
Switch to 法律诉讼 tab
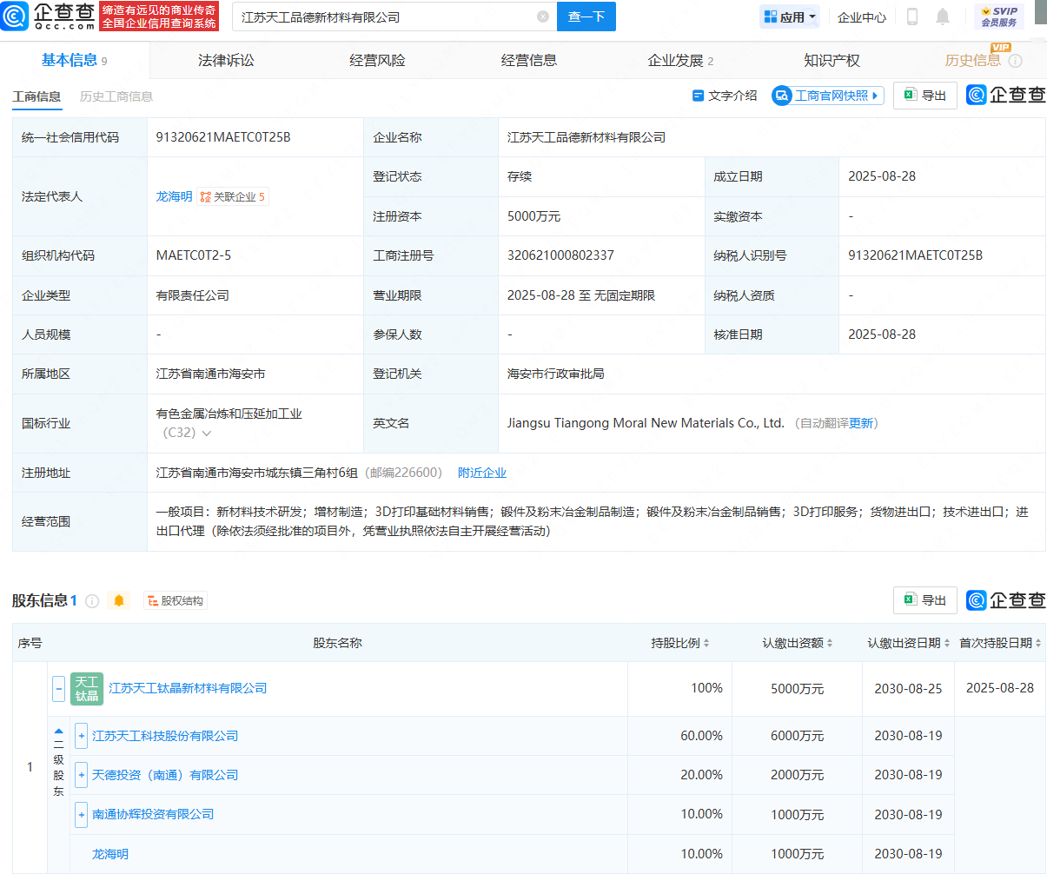(x=226, y=60)
